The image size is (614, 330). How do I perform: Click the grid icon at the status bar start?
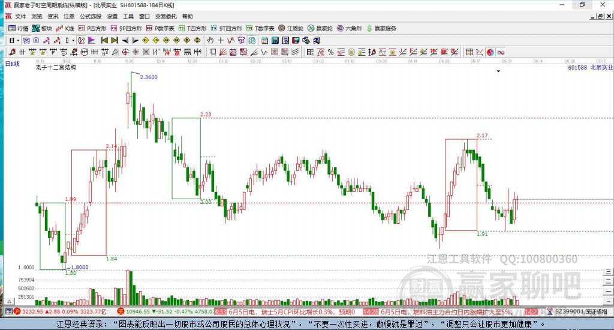[8, 312]
